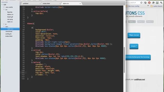
Task: Switch to the index.html tab
Action: (46, 3)
